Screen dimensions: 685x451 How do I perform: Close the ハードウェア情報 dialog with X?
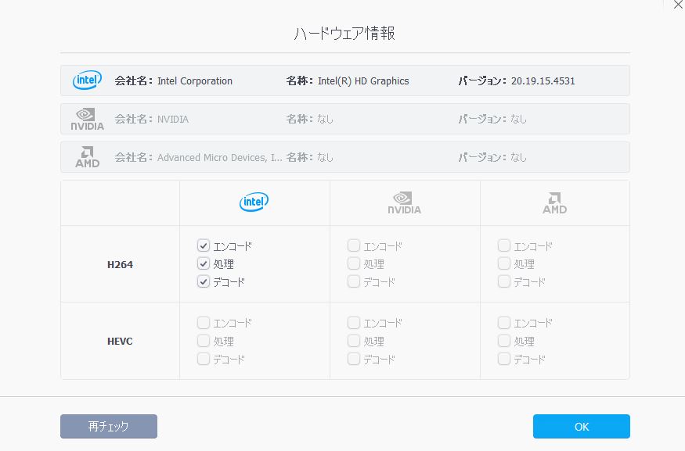pos(678,5)
